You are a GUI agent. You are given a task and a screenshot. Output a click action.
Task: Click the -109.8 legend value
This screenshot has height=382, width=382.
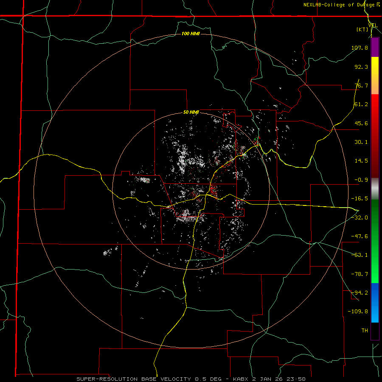[358, 312]
